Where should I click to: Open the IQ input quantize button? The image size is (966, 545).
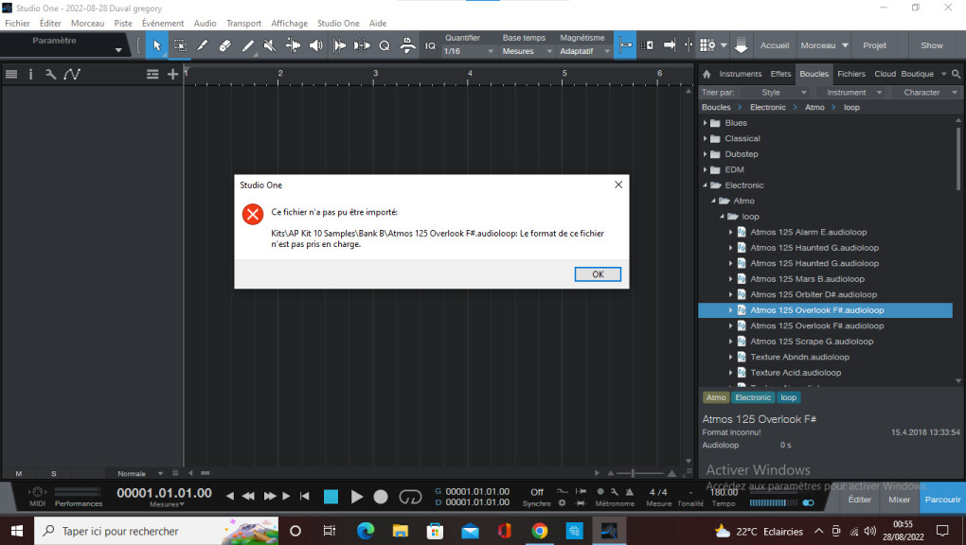tap(430, 45)
